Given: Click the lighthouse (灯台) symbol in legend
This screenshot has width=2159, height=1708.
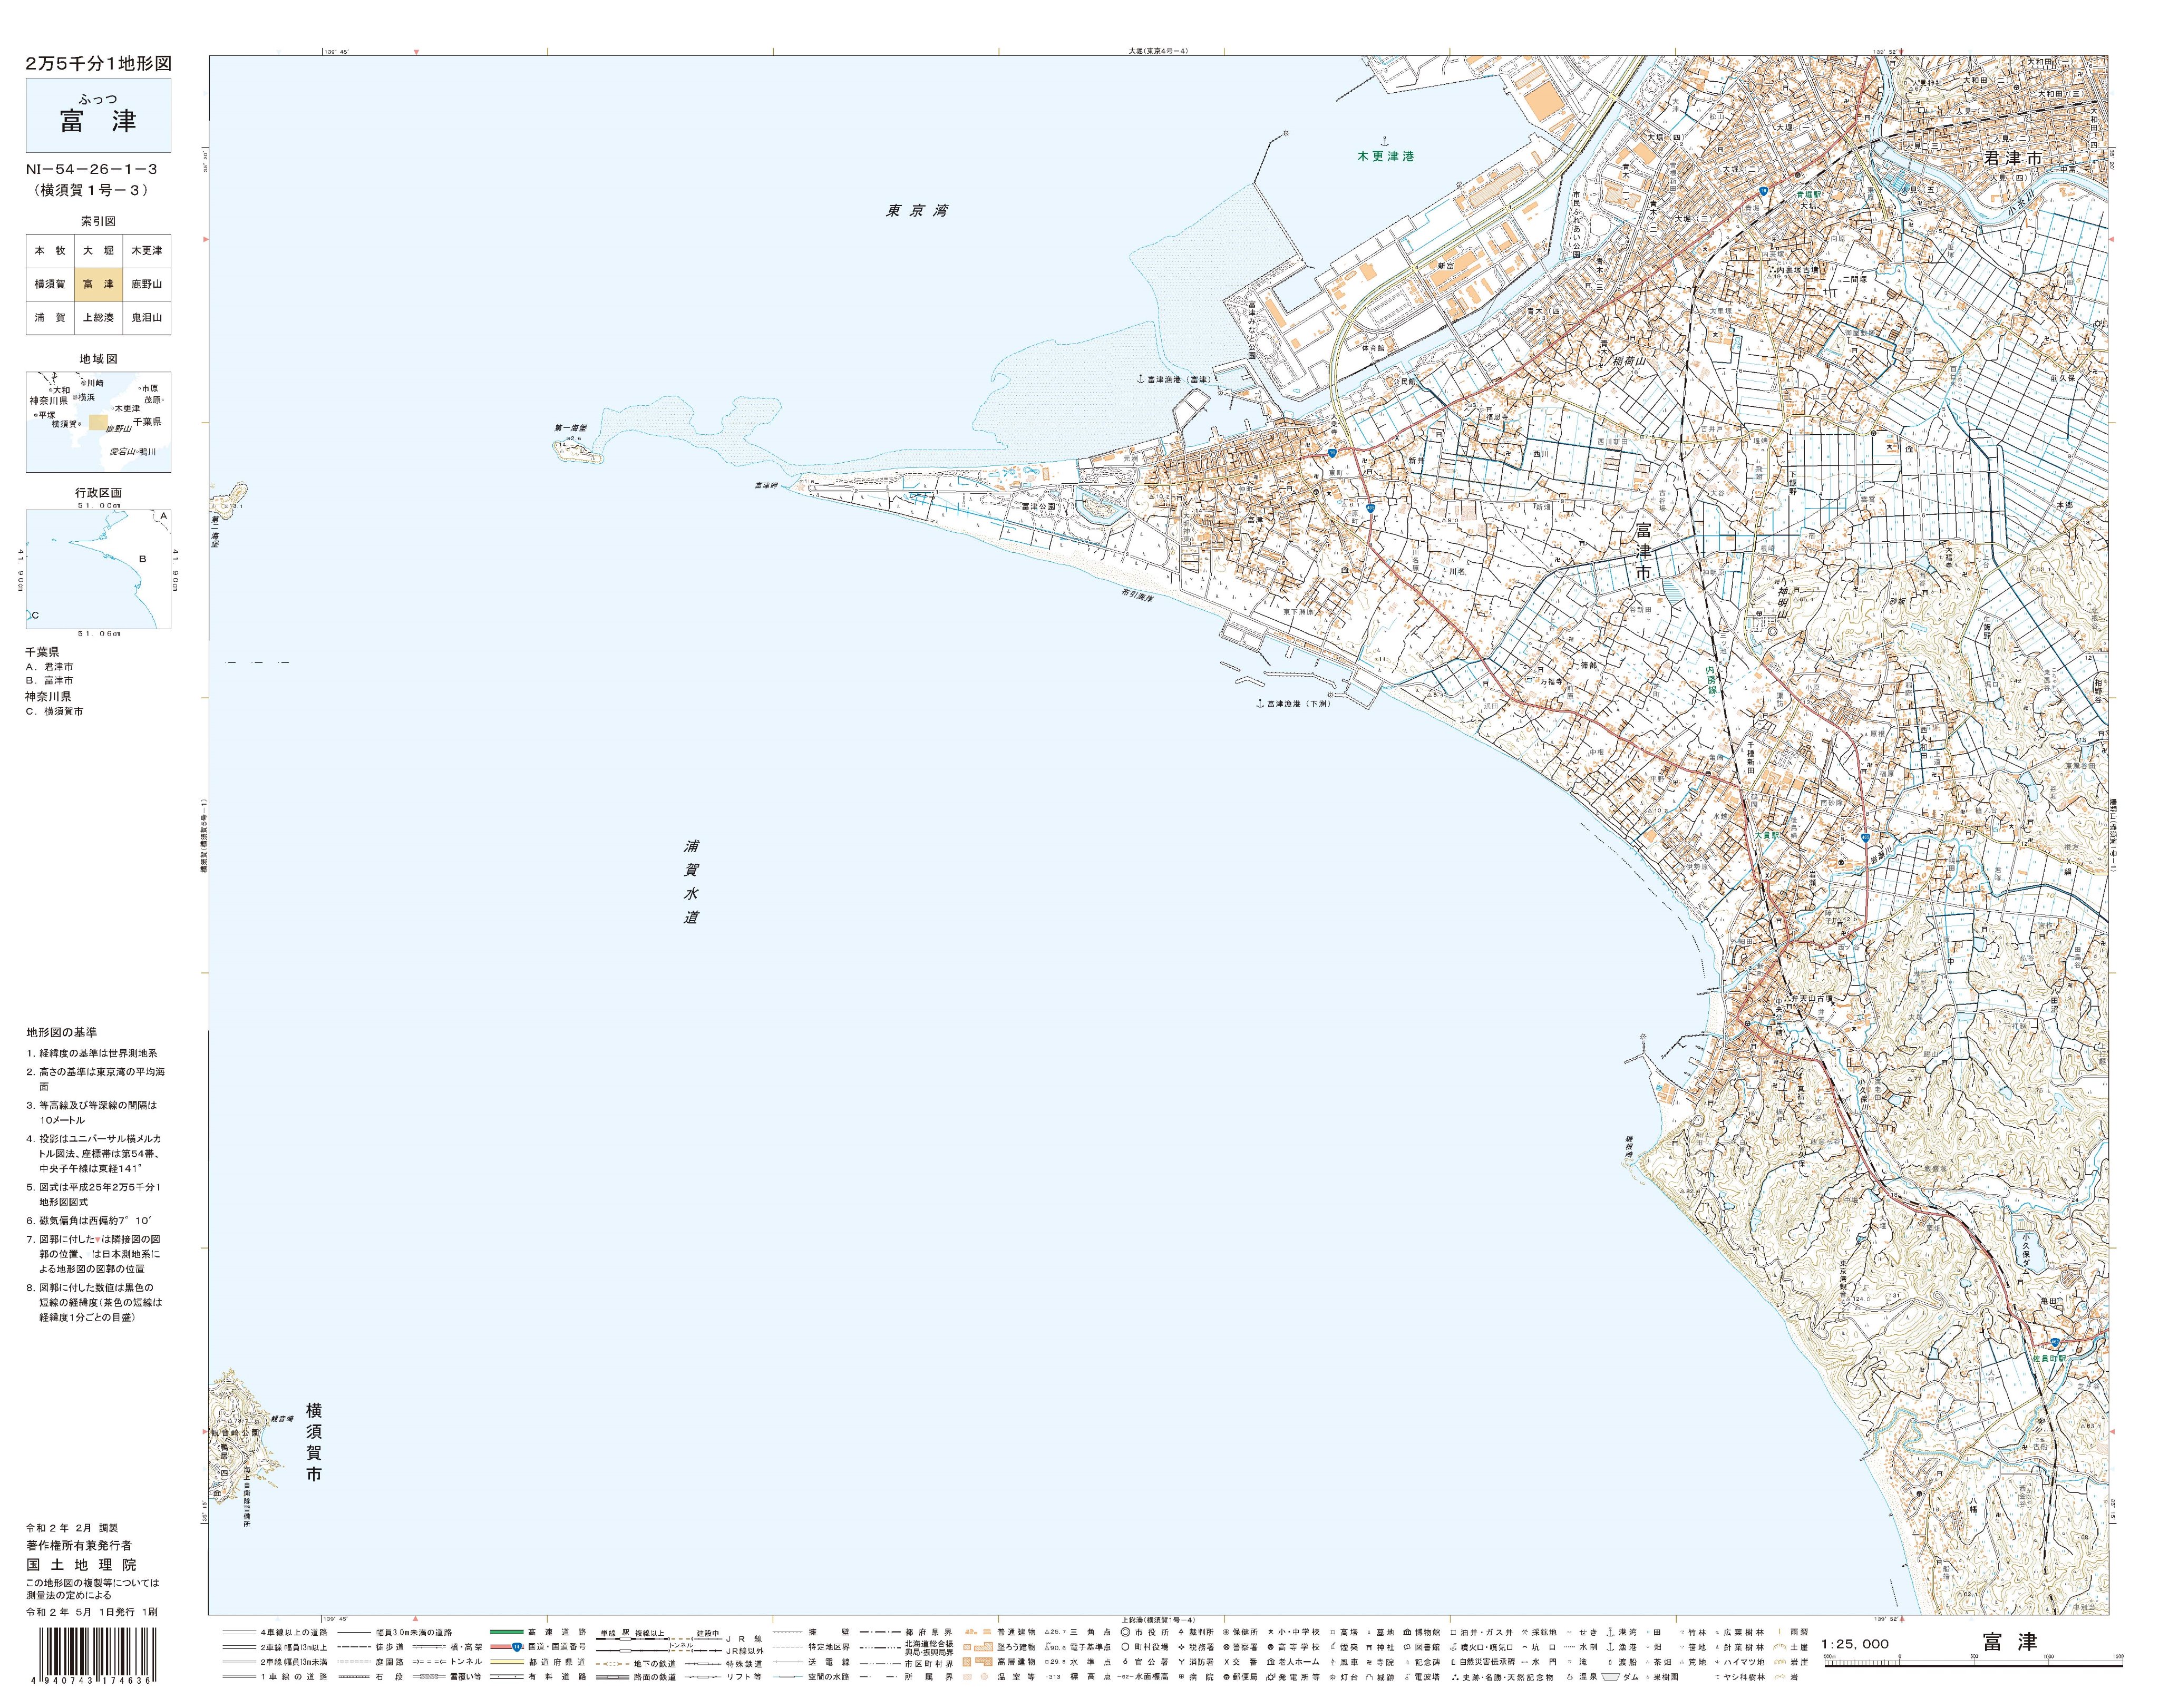Looking at the screenshot, I should pos(1333,1677).
